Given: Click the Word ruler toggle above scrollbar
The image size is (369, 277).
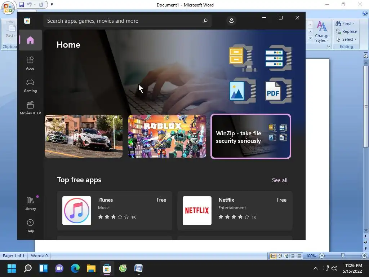Looking at the screenshot, I should (x=366, y=56).
